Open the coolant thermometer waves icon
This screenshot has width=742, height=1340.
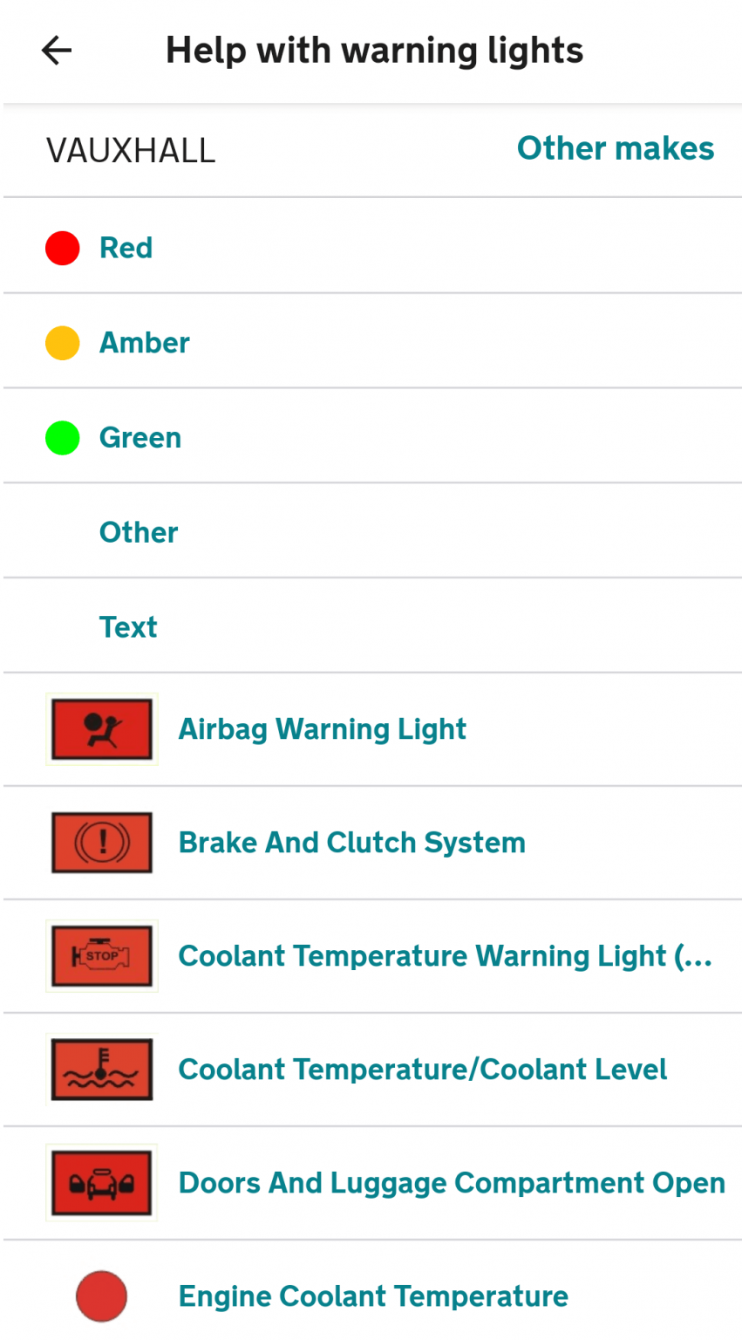[x=102, y=1070]
